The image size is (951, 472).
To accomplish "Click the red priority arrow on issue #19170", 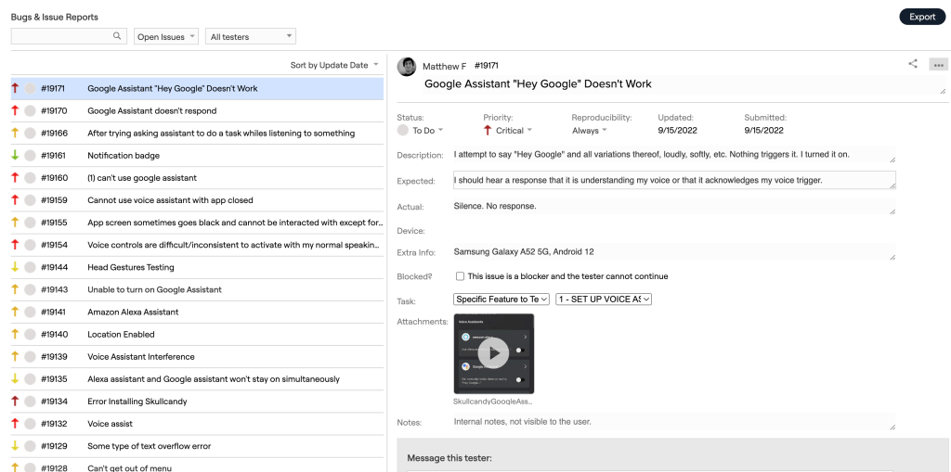I will click(x=15, y=110).
